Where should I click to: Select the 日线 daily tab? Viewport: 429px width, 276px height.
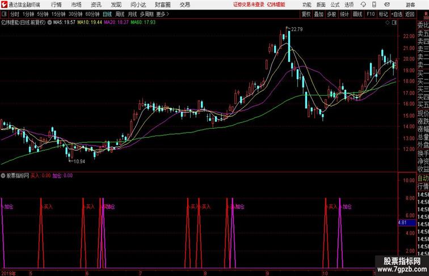pos(107,14)
